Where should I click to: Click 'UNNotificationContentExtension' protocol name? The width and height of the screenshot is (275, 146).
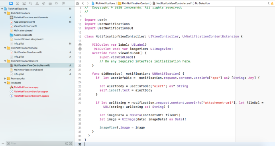(x=210, y=37)
